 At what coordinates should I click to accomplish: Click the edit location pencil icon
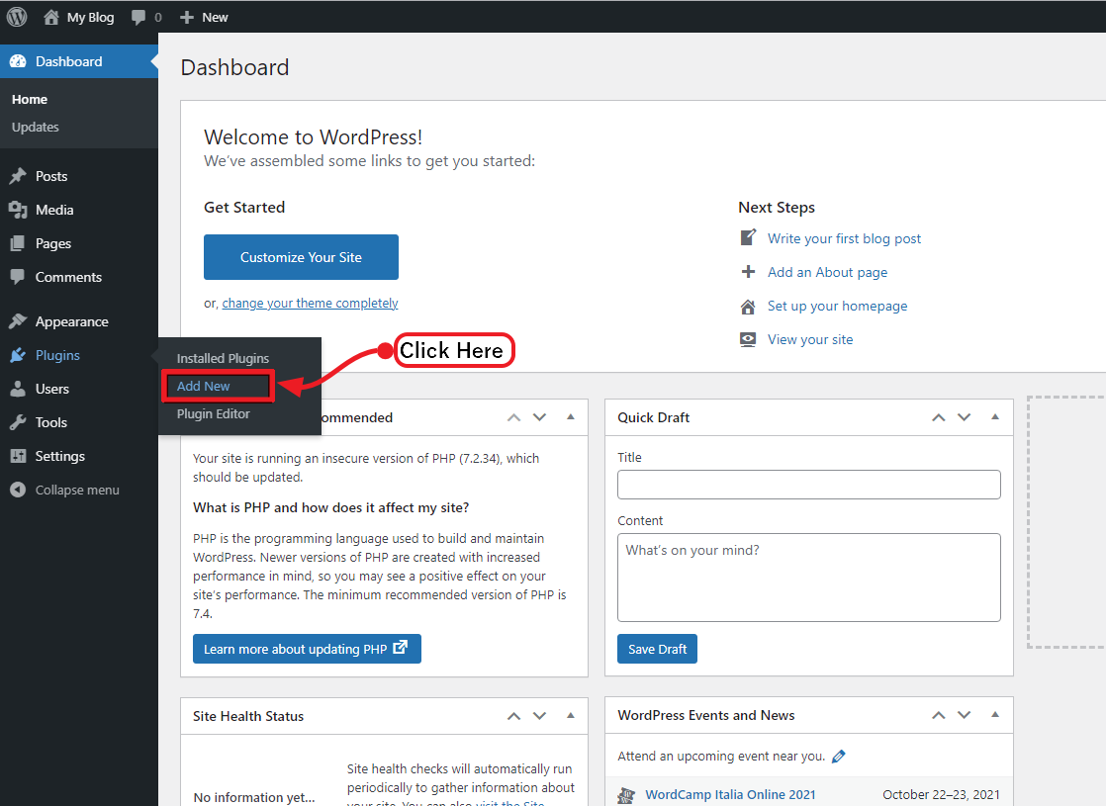(839, 757)
